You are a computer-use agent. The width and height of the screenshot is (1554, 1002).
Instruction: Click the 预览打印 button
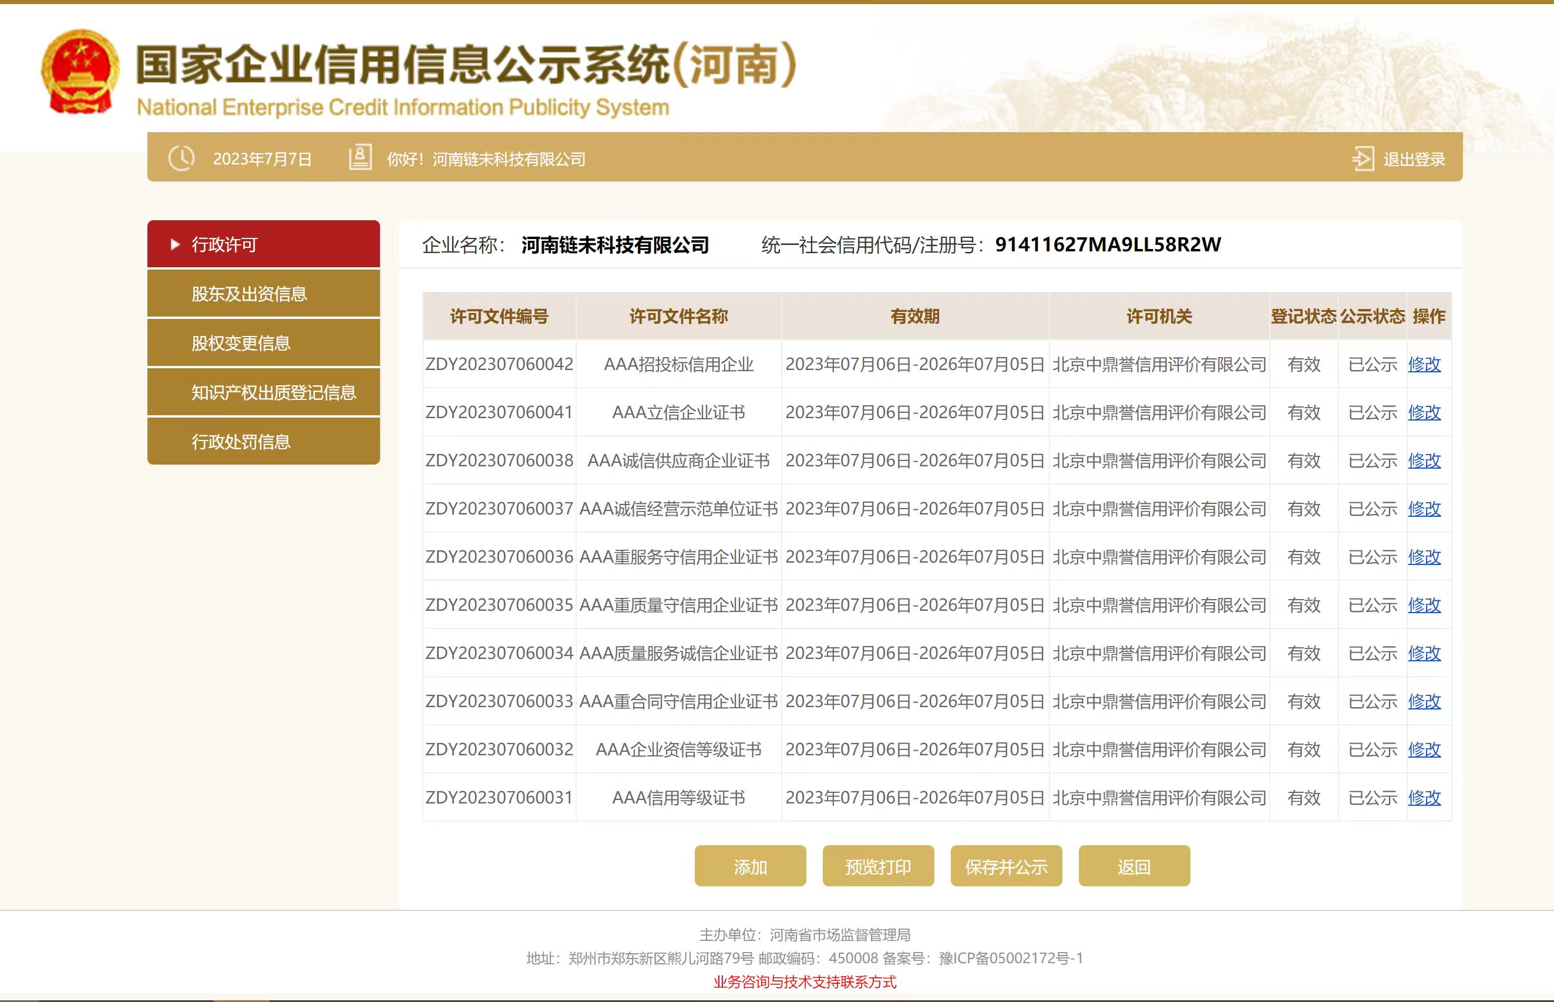click(878, 866)
